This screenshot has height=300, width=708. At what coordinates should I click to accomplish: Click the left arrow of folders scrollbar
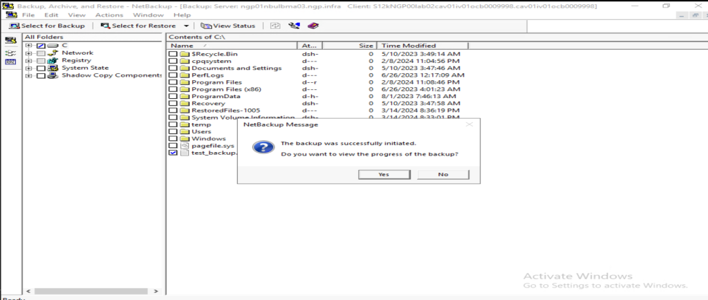click(28, 292)
